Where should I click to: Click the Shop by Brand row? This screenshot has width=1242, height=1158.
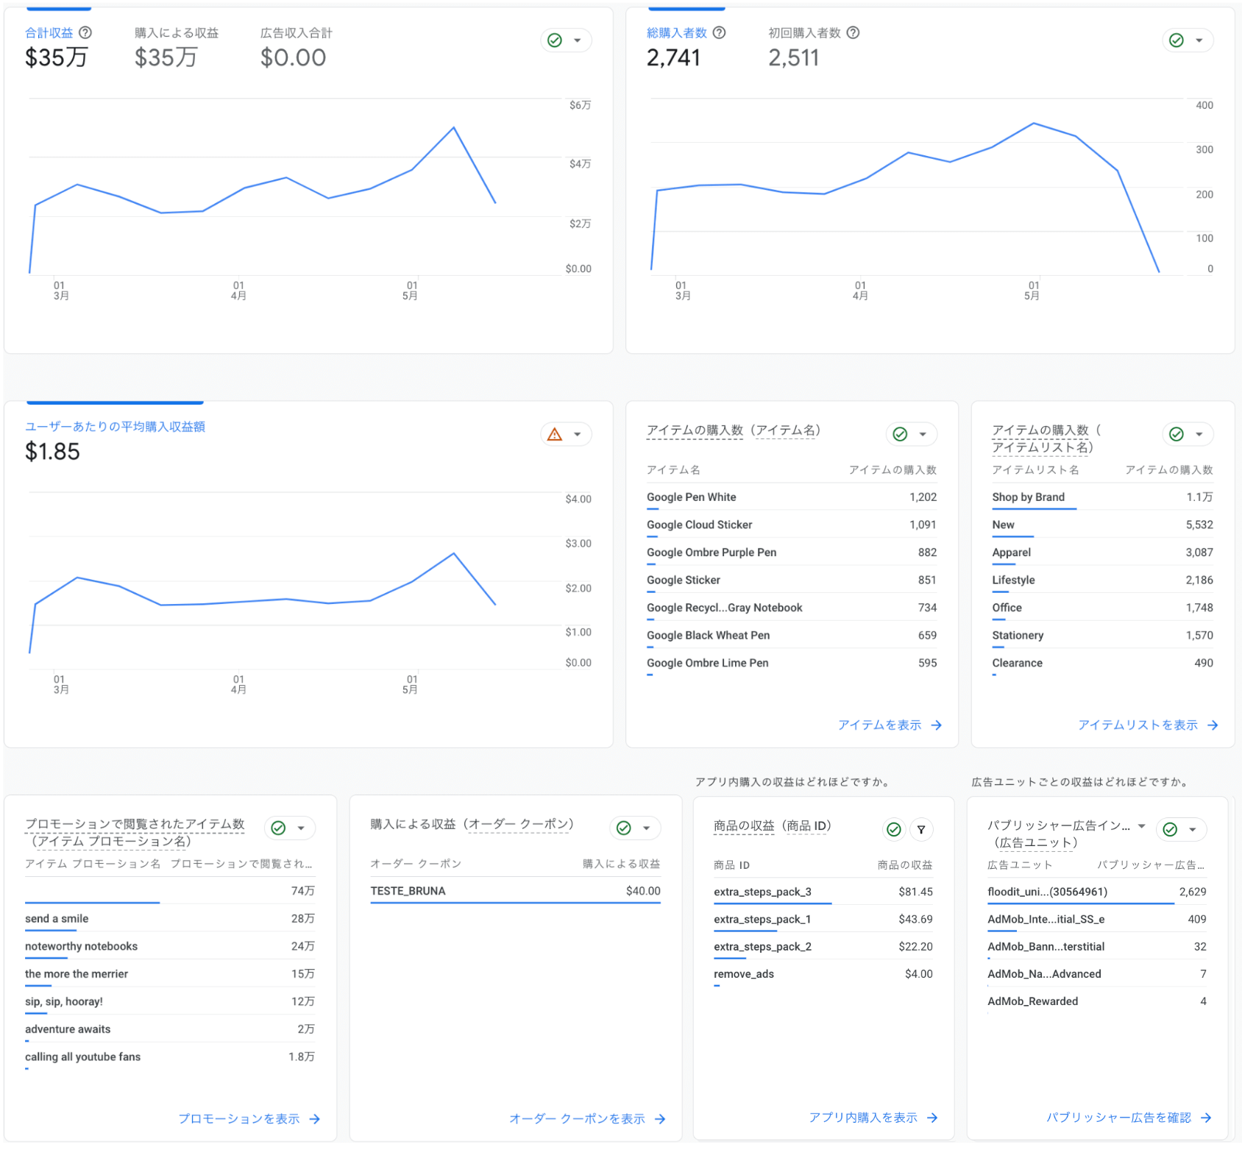[x=1102, y=497]
